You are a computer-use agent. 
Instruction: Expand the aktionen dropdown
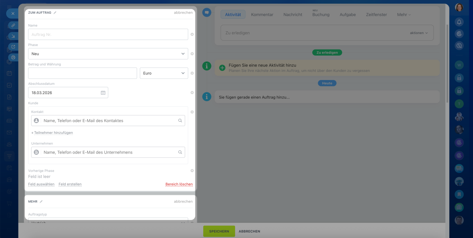tap(419, 33)
